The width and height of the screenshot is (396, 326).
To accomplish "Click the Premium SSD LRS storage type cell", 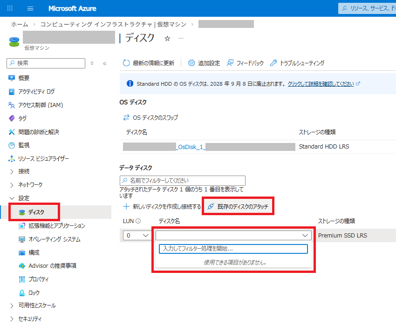I will pos(342,236).
